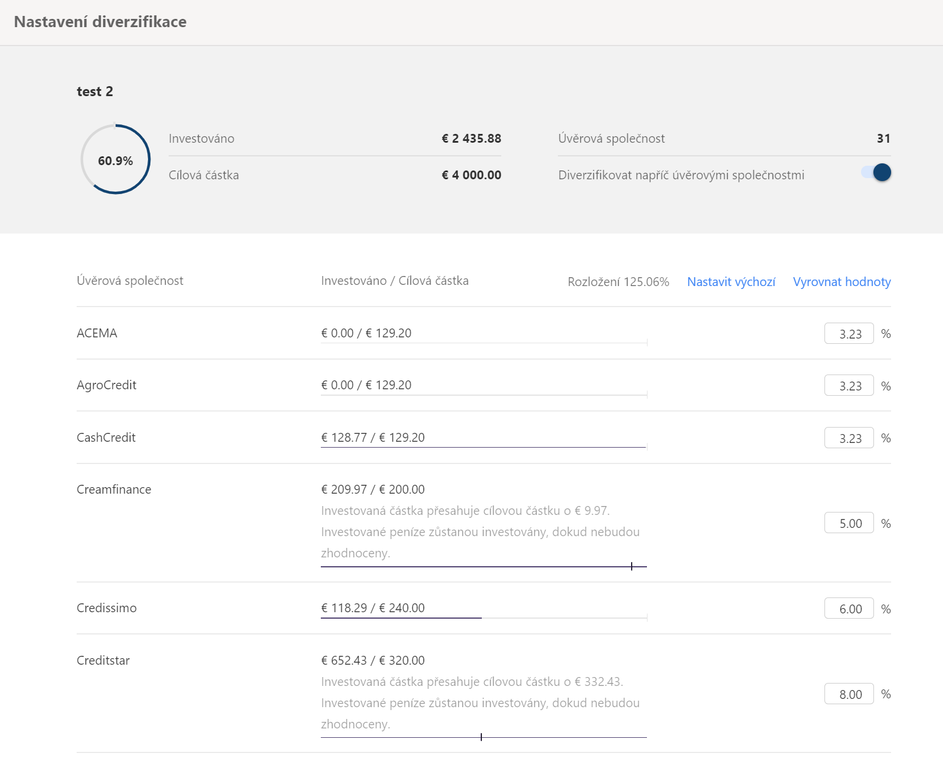Screen dimensions: 943x762
Task: Select the Credissimo company name
Action: tap(107, 608)
